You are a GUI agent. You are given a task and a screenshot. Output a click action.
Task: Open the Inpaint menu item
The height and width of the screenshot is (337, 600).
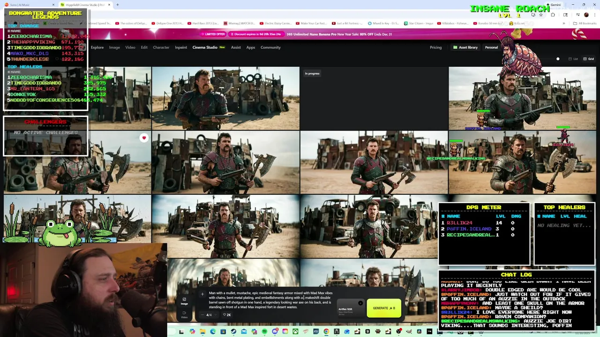[x=181, y=47]
